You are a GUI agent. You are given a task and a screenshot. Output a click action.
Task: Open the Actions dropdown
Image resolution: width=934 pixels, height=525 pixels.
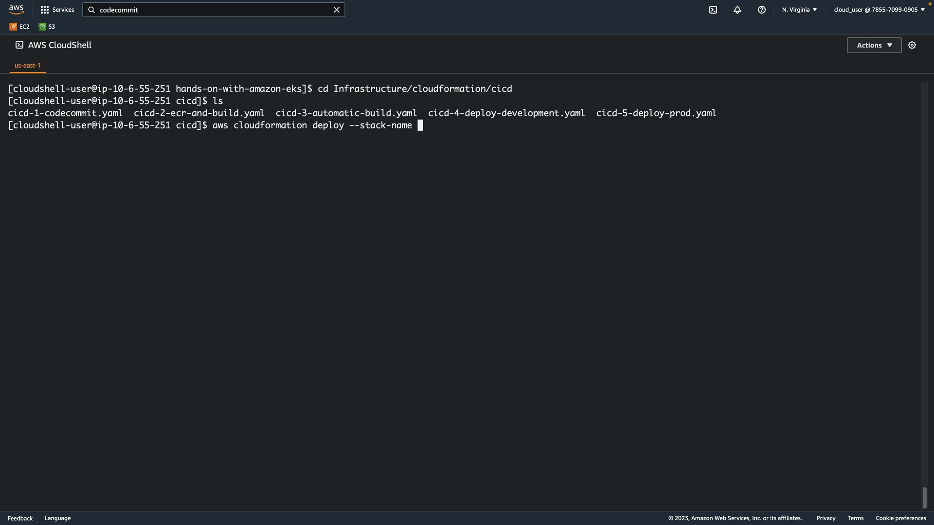[874, 45]
